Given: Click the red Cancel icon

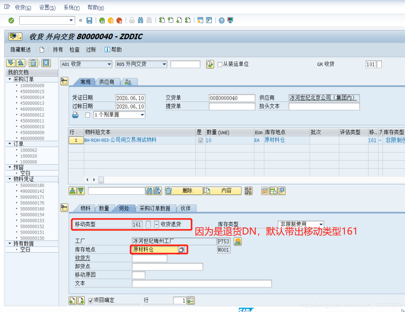Looking at the screenshot, I should (x=119, y=20).
